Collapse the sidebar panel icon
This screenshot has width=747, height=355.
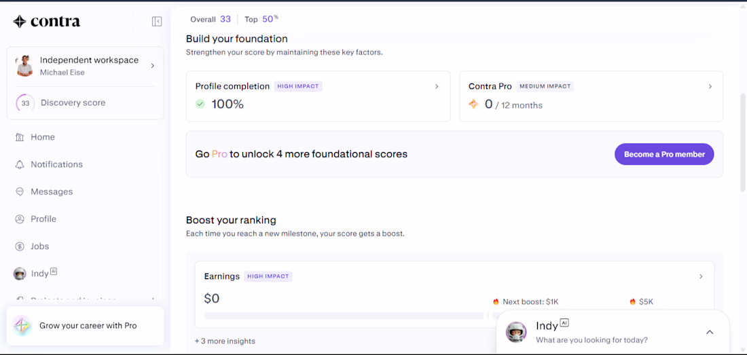click(x=157, y=22)
